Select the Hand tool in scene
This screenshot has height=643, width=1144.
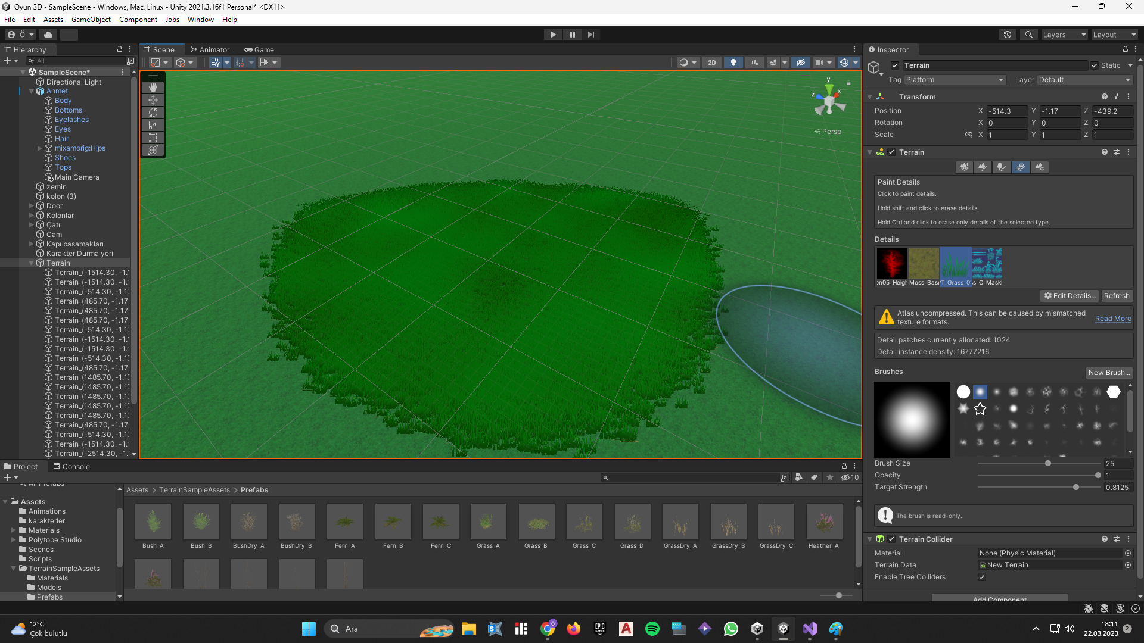153,88
